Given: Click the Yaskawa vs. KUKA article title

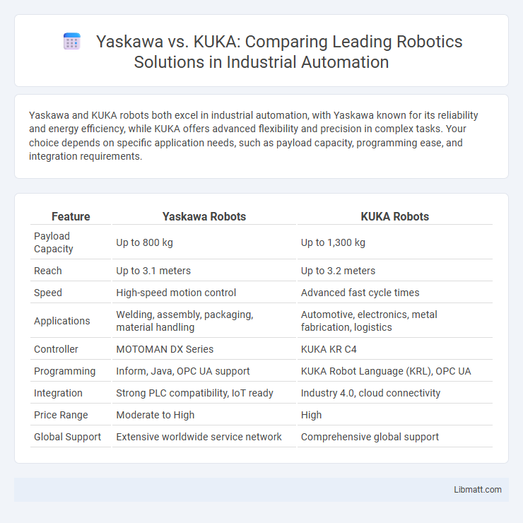Looking at the screenshot, I should click(x=279, y=52).
